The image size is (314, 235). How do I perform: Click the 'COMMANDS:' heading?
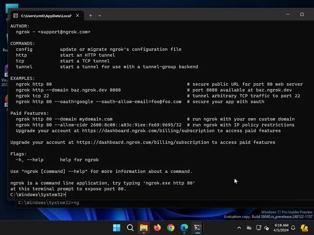(x=23, y=43)
